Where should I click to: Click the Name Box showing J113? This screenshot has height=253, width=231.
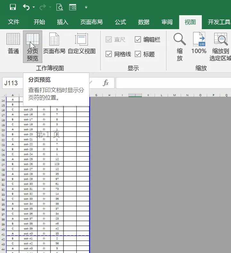tap(12, 83)
